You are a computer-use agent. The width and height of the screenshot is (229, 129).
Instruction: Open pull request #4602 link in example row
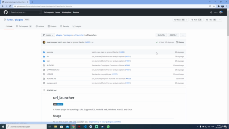[122, 52]
